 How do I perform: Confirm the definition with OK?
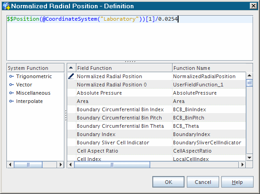tap(168, 182)
